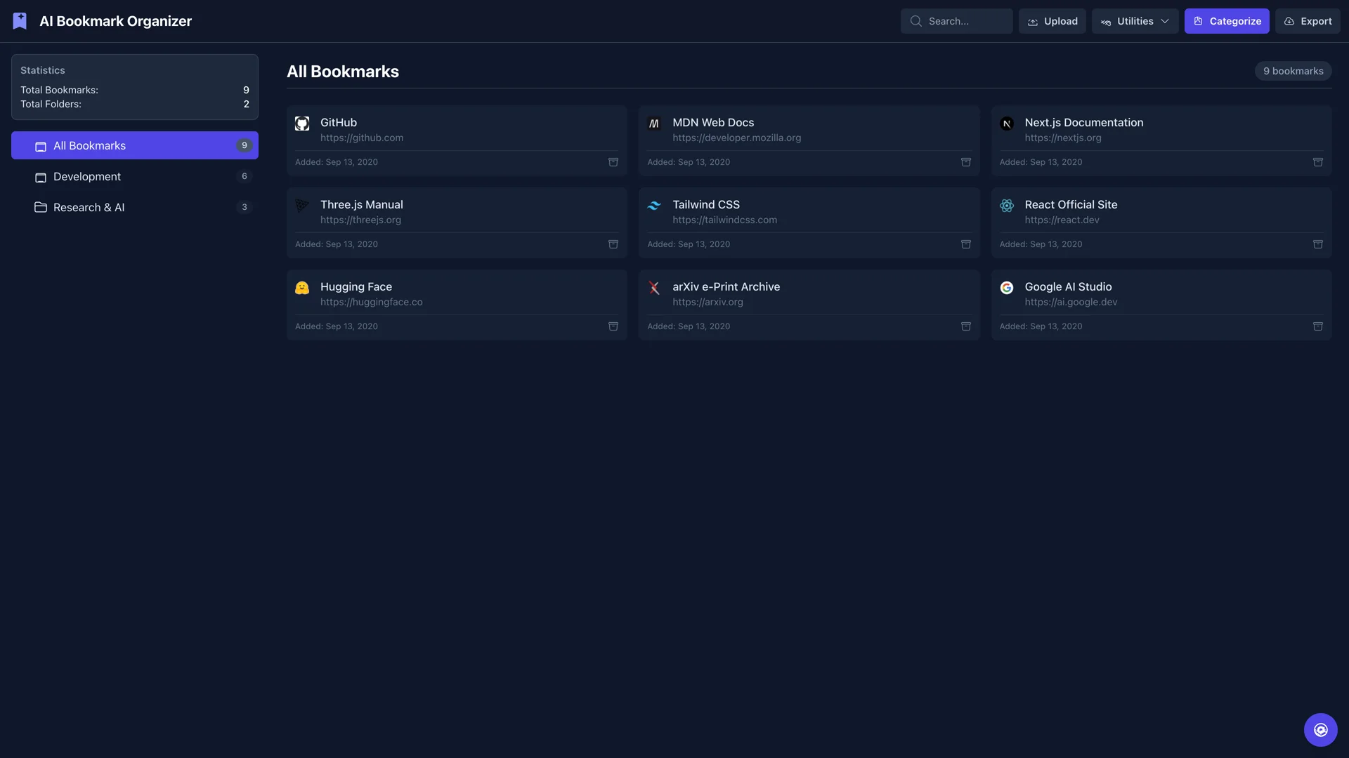
Task: Click the Upload button
Action: click(x=1053, y=21)
